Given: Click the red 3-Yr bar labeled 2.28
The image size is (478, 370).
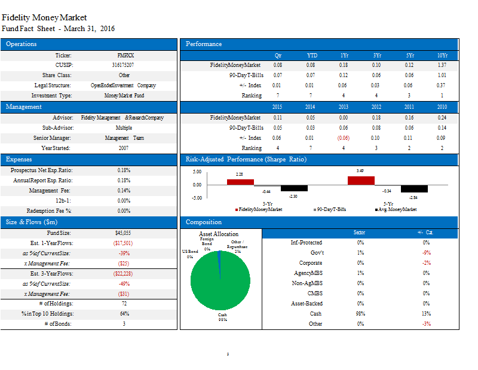Looking at the screenshot, I should (241, 182).
